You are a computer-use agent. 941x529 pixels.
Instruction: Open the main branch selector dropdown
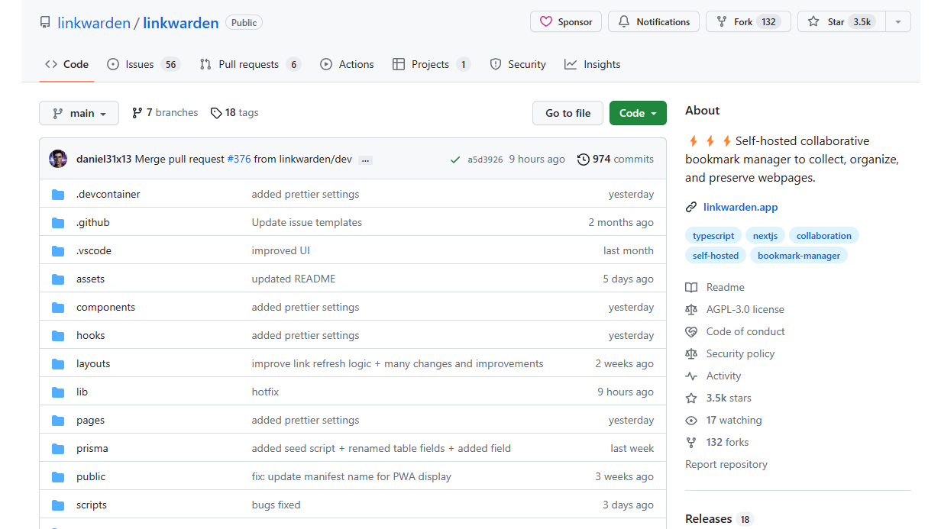(79, 112)
